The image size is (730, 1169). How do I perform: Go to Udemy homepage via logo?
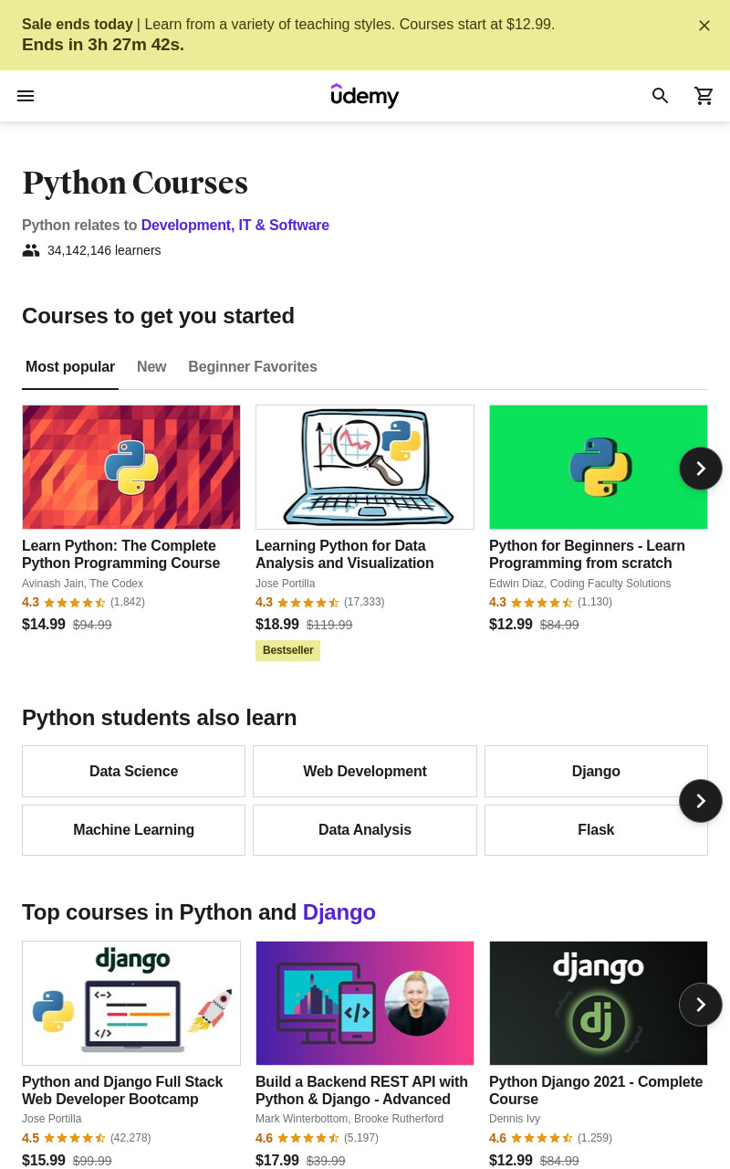click(365, 96)
